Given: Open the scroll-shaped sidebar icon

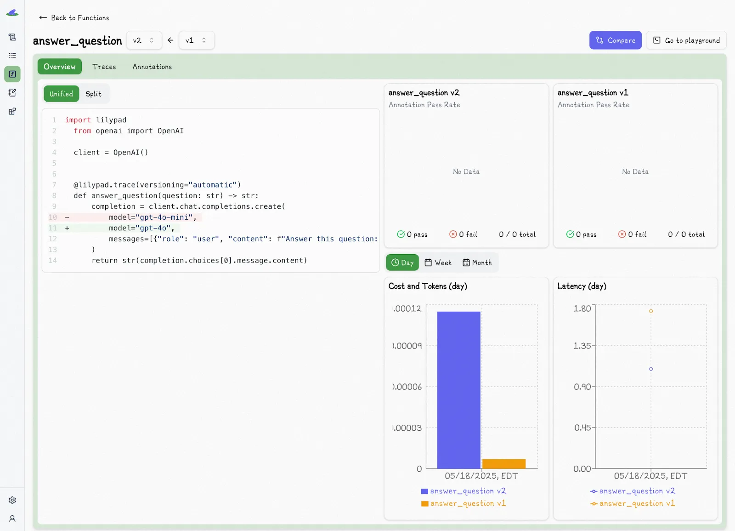Looking at the screenshot, I should point(12,37).
